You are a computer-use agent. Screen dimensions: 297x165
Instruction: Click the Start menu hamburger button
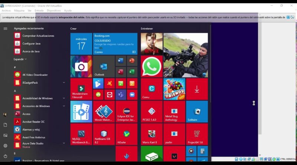[5, 29]
